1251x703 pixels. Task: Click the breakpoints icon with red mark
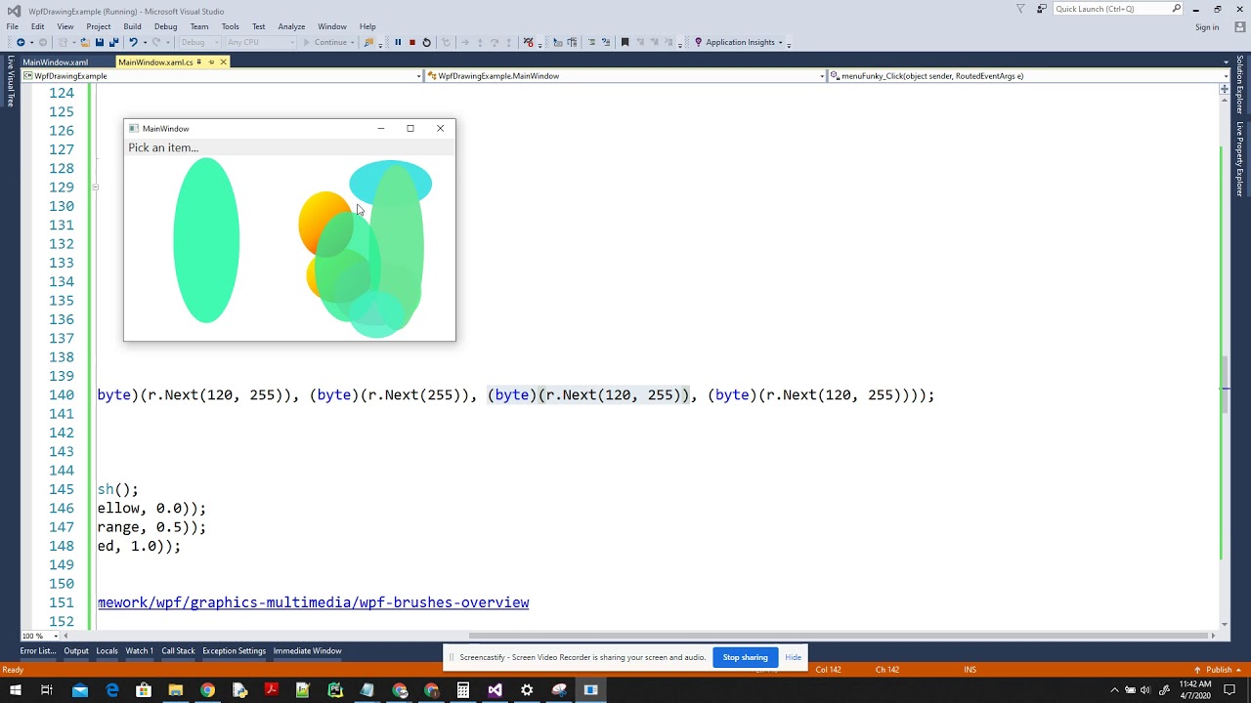[x=528, y=42]
